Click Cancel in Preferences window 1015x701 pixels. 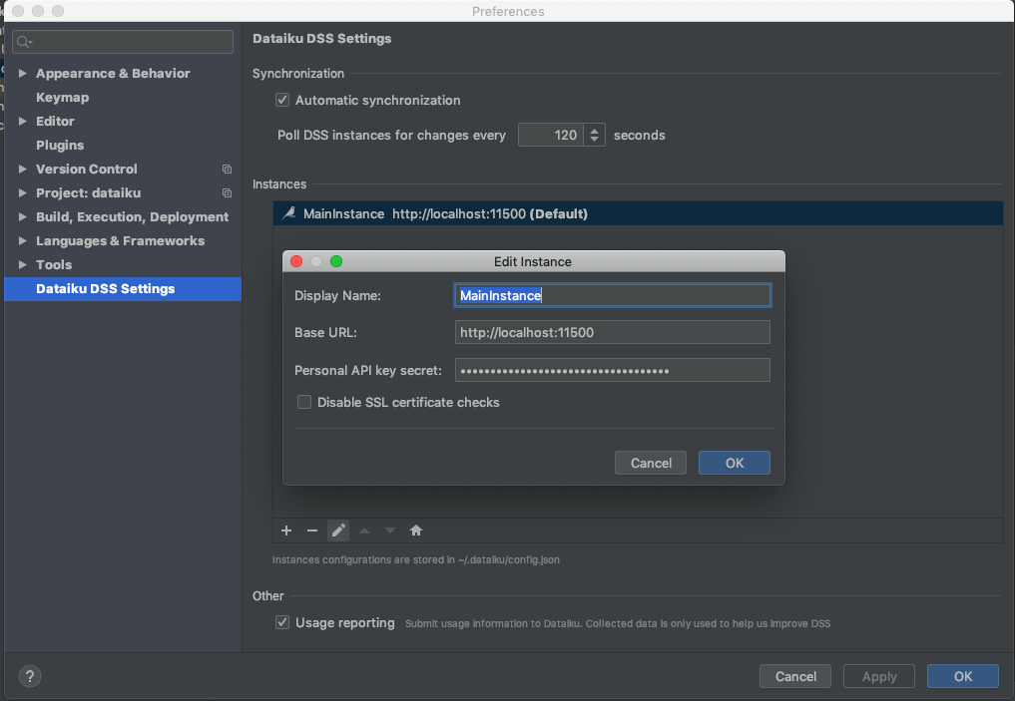coord(795,676)
